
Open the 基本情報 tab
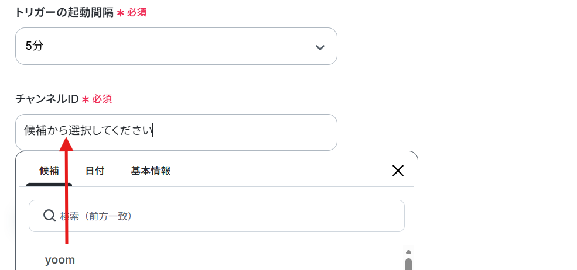[151, 171]
